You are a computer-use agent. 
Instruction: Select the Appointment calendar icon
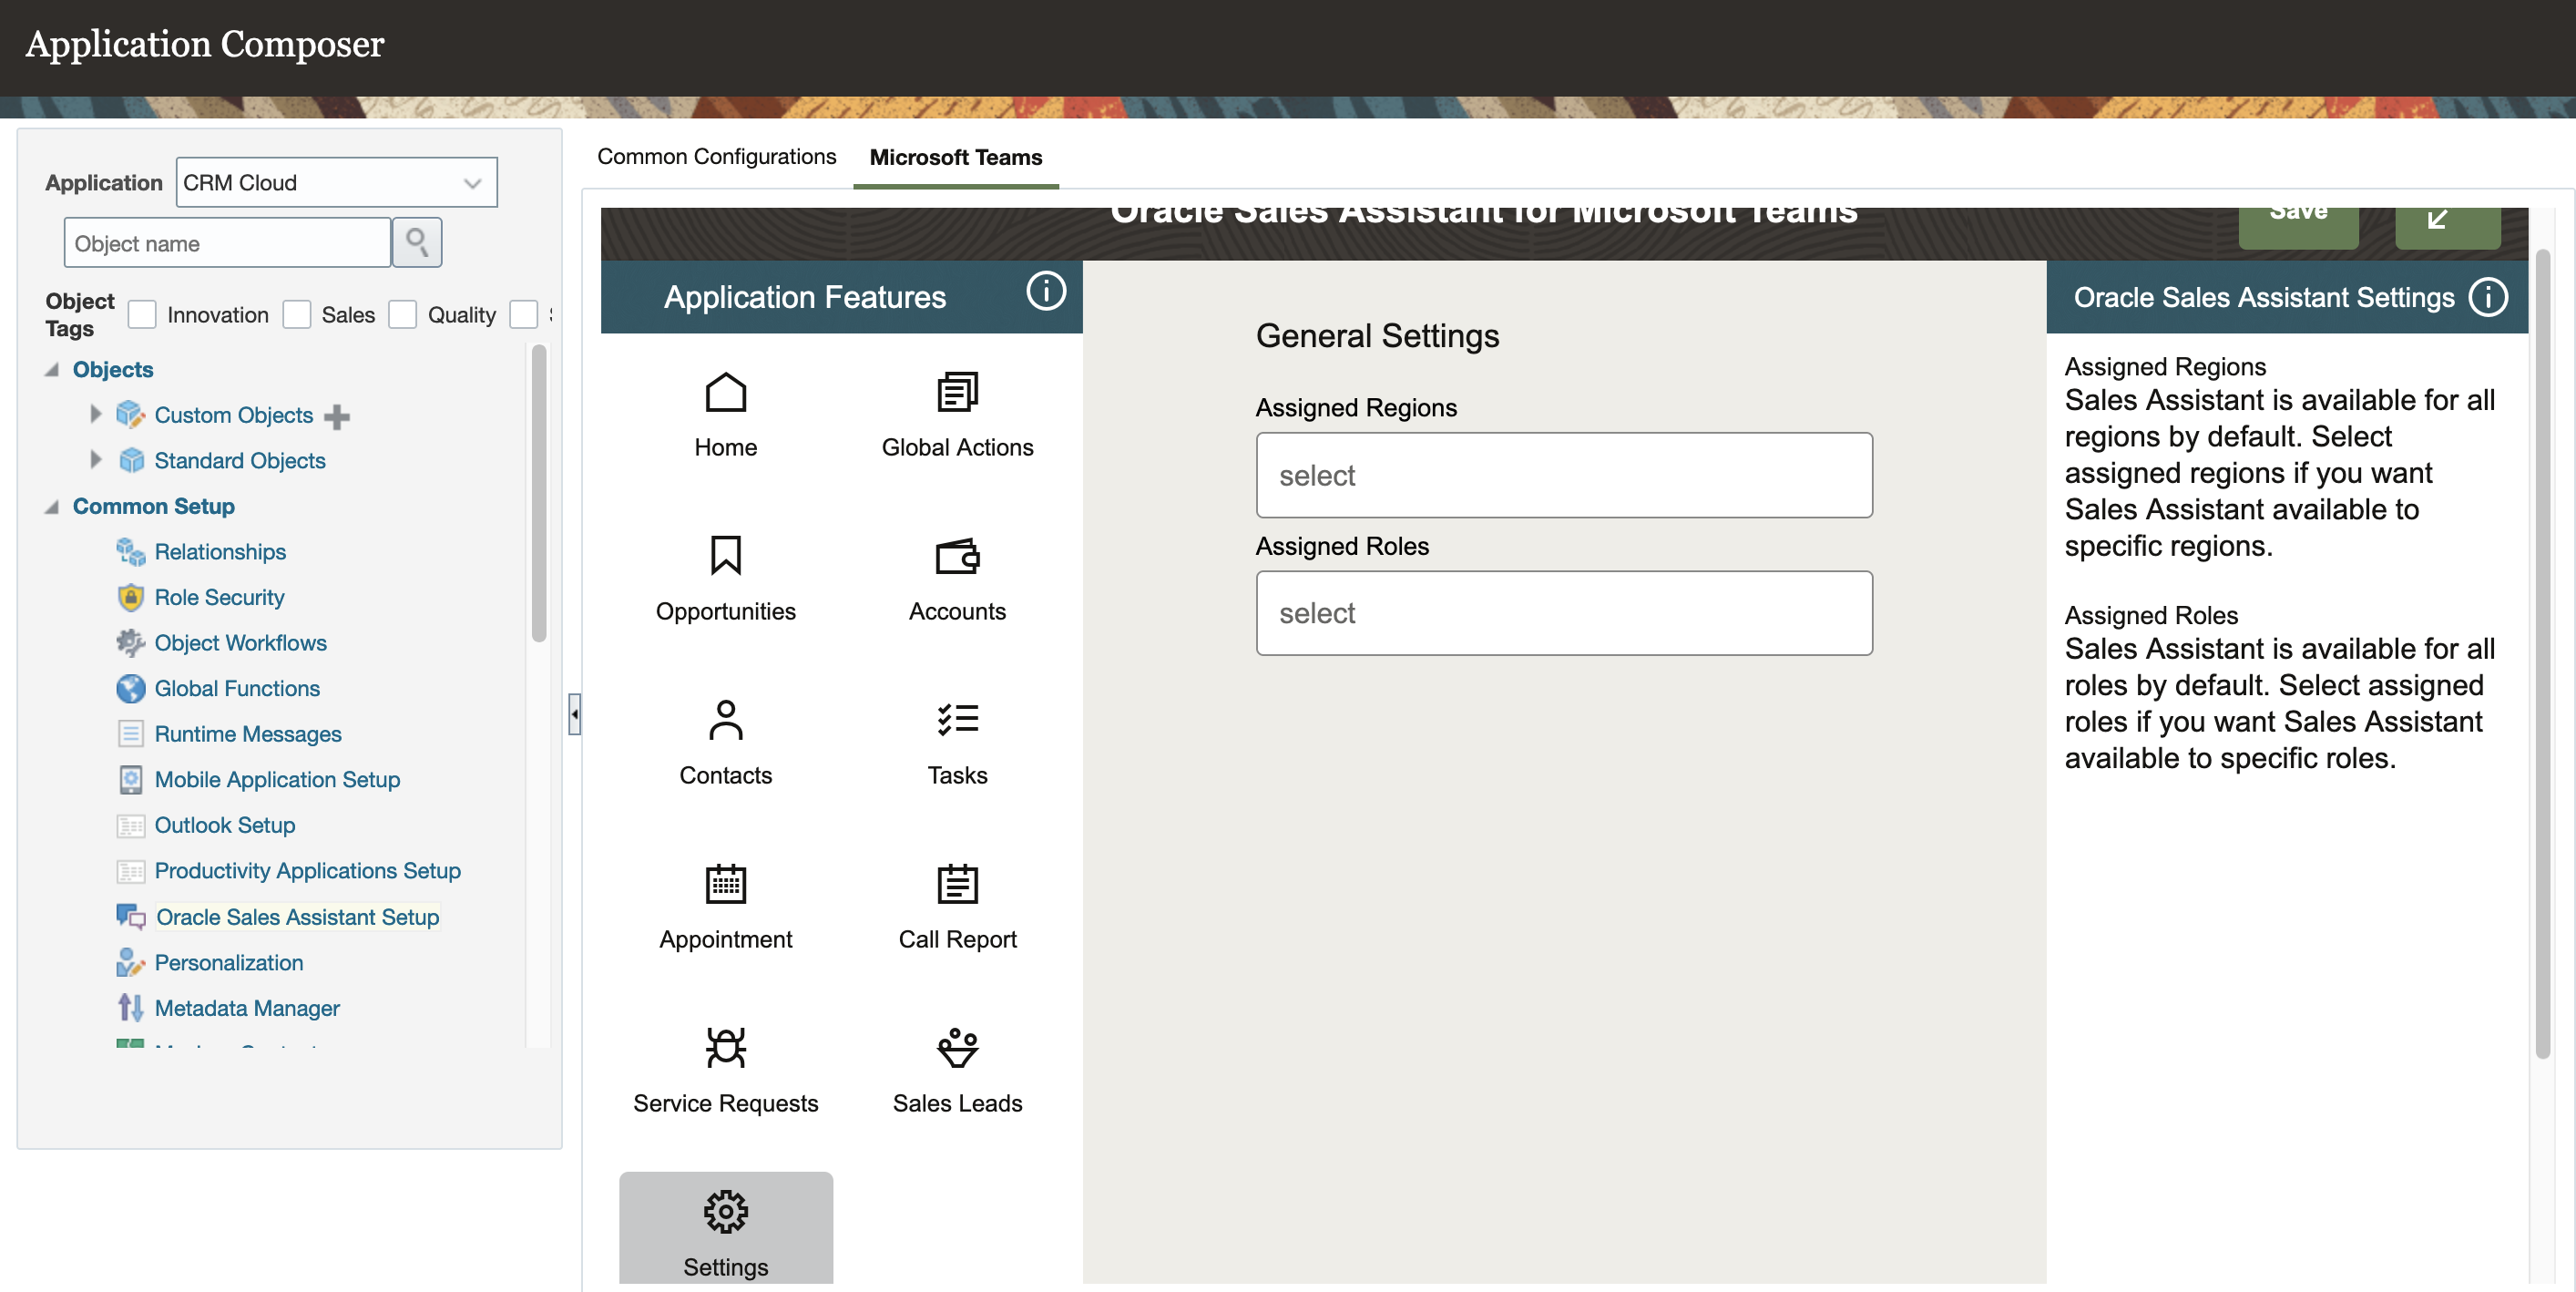click(x=725, y=883)
